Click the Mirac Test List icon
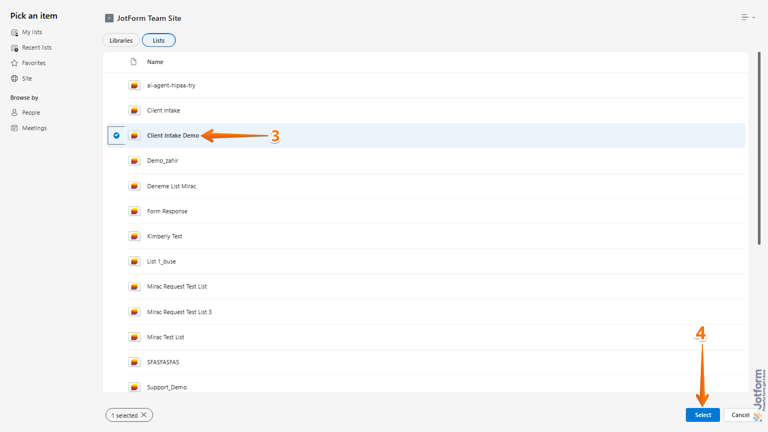The height and width of the screenshot is (432, 768). coord(134,337)
